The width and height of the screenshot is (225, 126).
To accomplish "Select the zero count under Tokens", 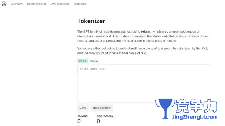I will (79, 121).
